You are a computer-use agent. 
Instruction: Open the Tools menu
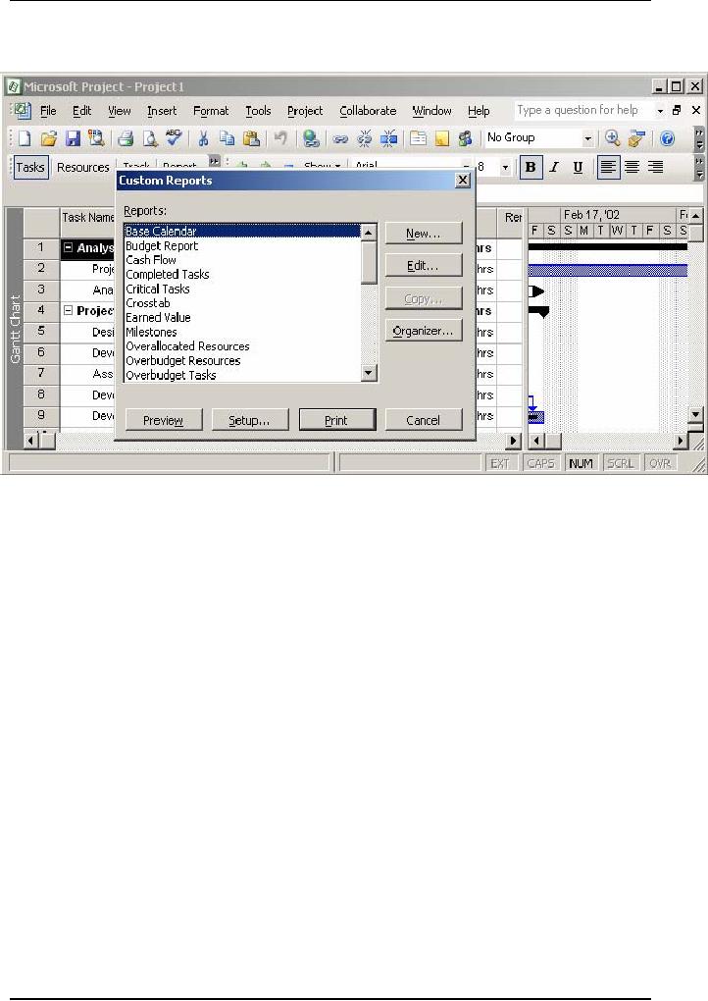point(258,111)
